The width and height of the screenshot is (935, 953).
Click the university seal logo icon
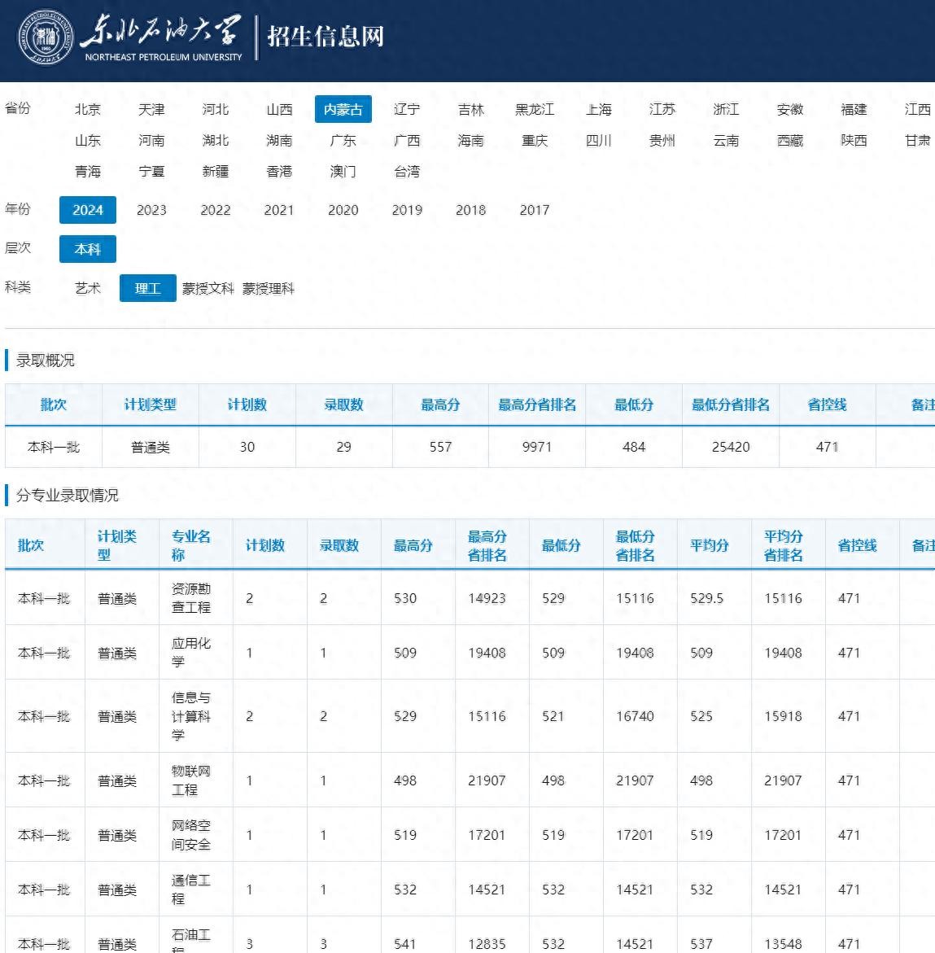[46, 37]
